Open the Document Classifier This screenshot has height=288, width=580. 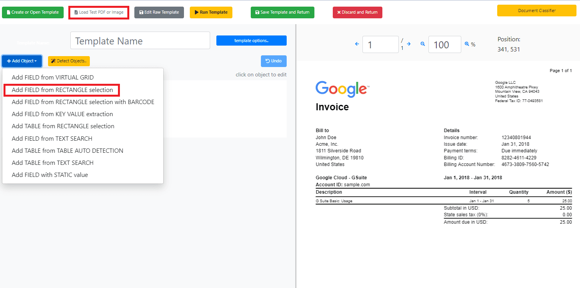click(536, 11)
